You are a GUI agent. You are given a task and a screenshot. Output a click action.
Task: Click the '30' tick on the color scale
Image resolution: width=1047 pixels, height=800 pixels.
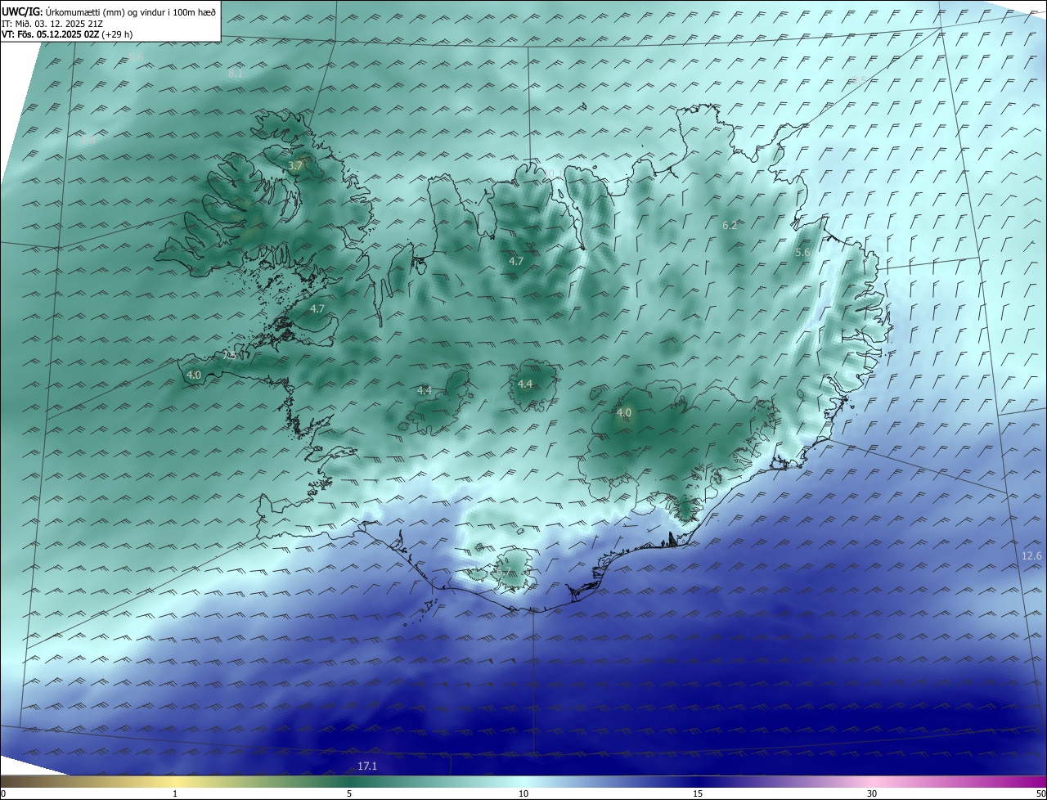(x=872, y=793)
